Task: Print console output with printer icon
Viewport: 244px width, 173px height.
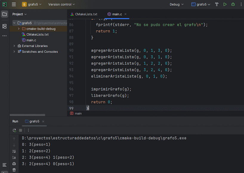Action: point(14,164)
